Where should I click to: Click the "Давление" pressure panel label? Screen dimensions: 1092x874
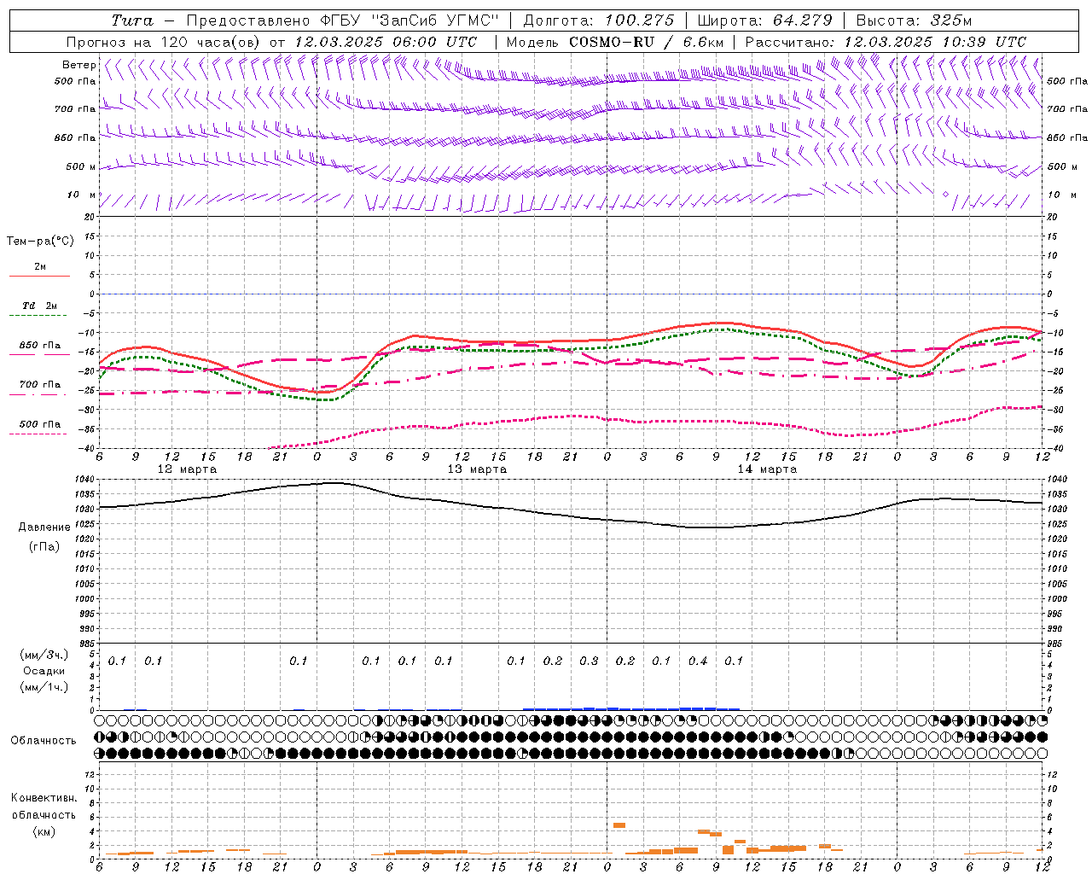pyautogui.click(x=44, y=527)
